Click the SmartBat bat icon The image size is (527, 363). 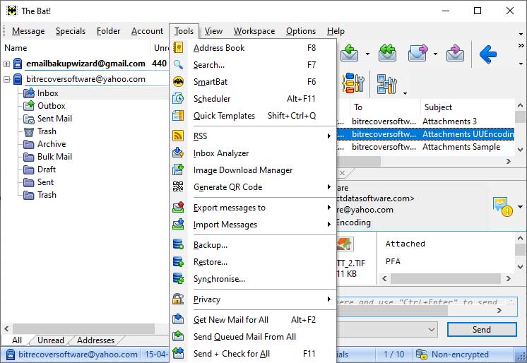[178, 82]
